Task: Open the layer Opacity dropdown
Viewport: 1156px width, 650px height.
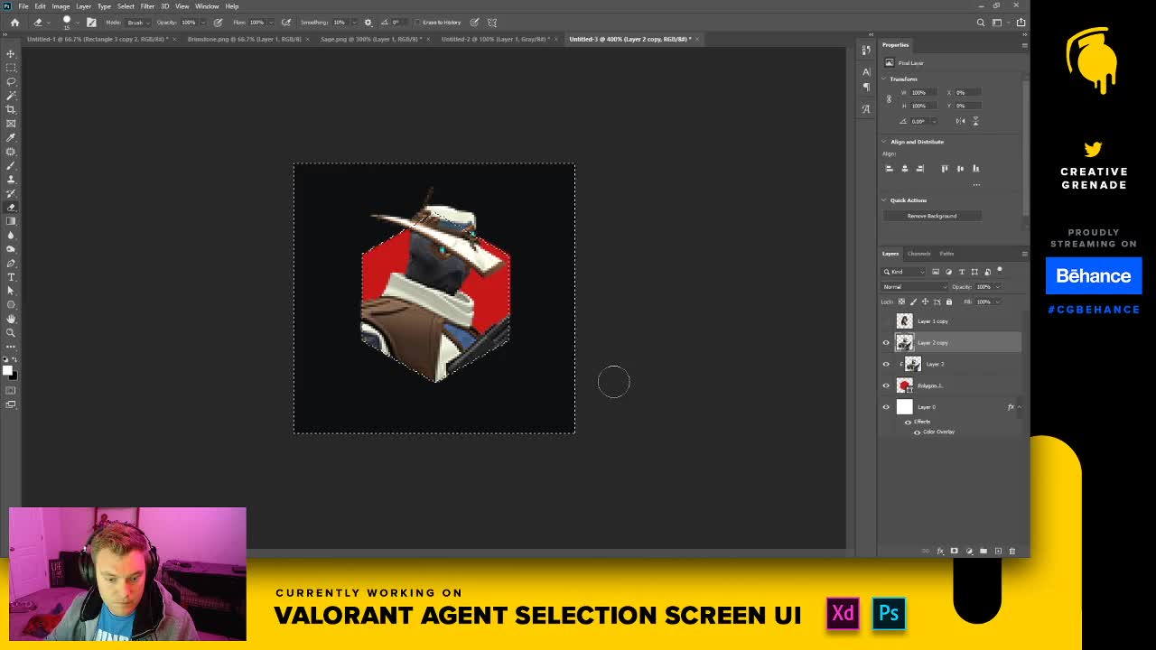Action: (999, 288)
